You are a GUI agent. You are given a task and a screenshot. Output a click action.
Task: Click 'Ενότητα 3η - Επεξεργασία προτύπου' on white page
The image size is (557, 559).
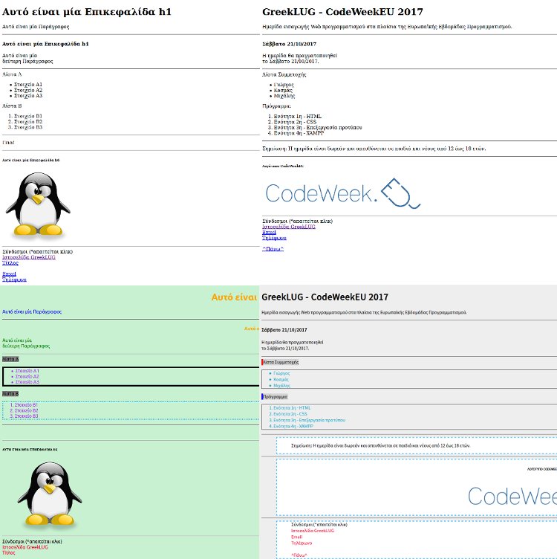318,127
